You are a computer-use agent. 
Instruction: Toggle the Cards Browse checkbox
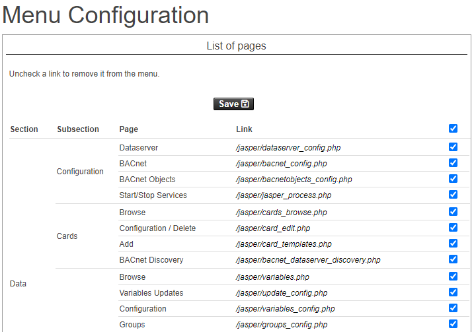click(x=453, y=212)
